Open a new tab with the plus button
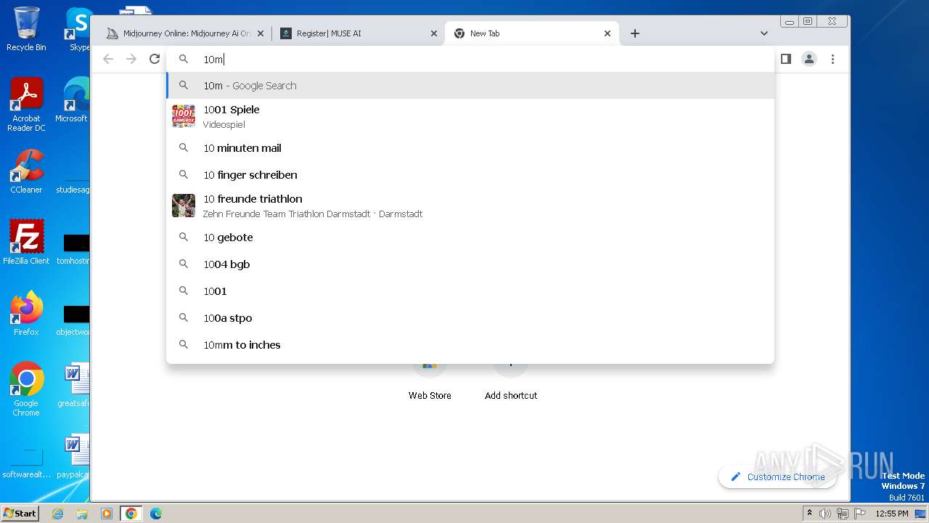929x523 pixels. pyautogui.click(x=635, y=33)
